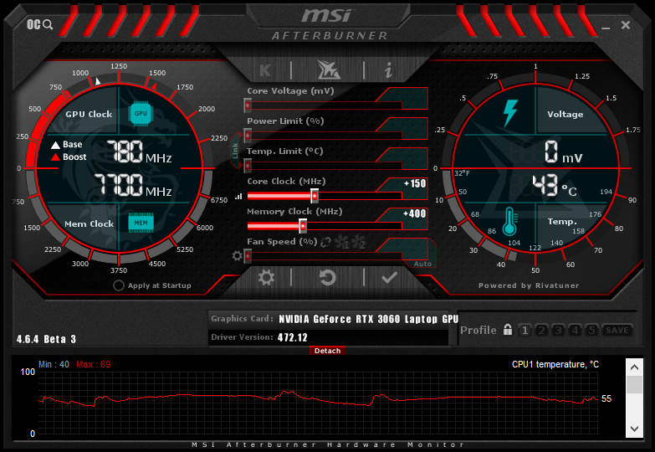The height and width of the screenshot is (452, 655).
Task: Open the MSI jet logo page
Action: pos(328,69)
